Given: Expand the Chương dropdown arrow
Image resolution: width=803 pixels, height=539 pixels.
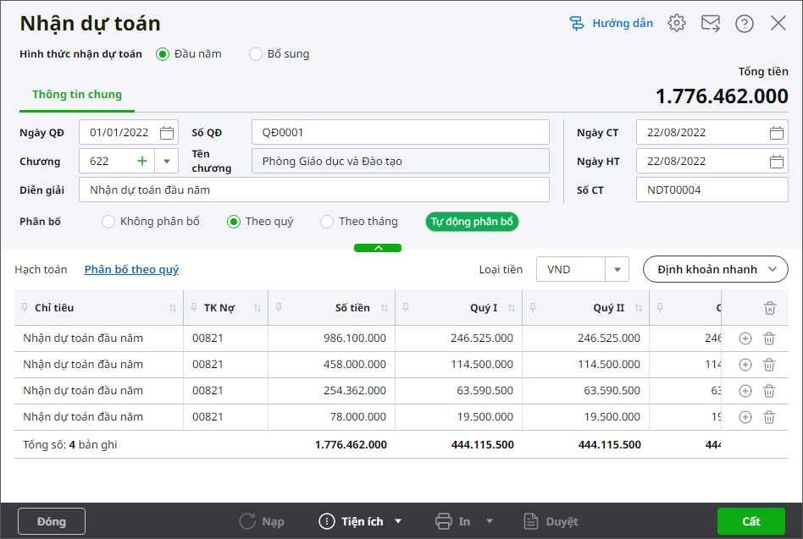Looking at the screenshot, I should point(166,161).
